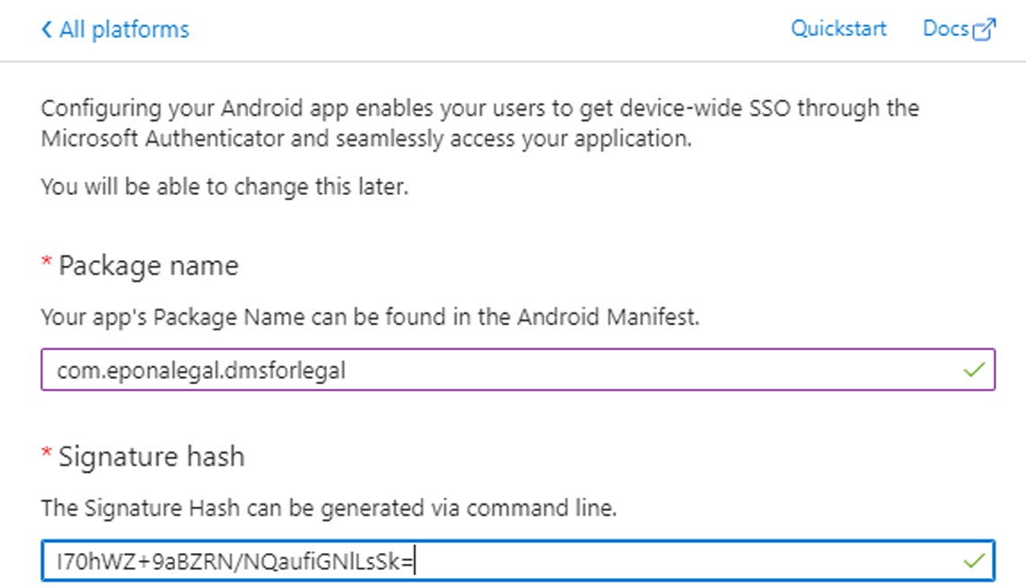The height and width of the screenshot is (588, 1026).
Task: Focus the Package name input field
Action: point(503,370)
